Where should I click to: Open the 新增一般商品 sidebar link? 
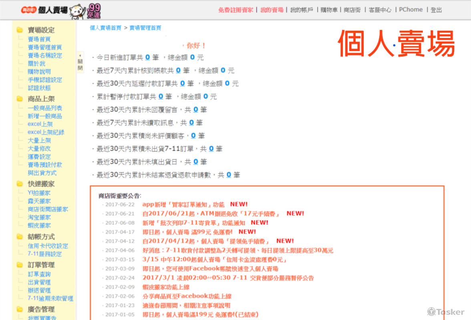45,116
